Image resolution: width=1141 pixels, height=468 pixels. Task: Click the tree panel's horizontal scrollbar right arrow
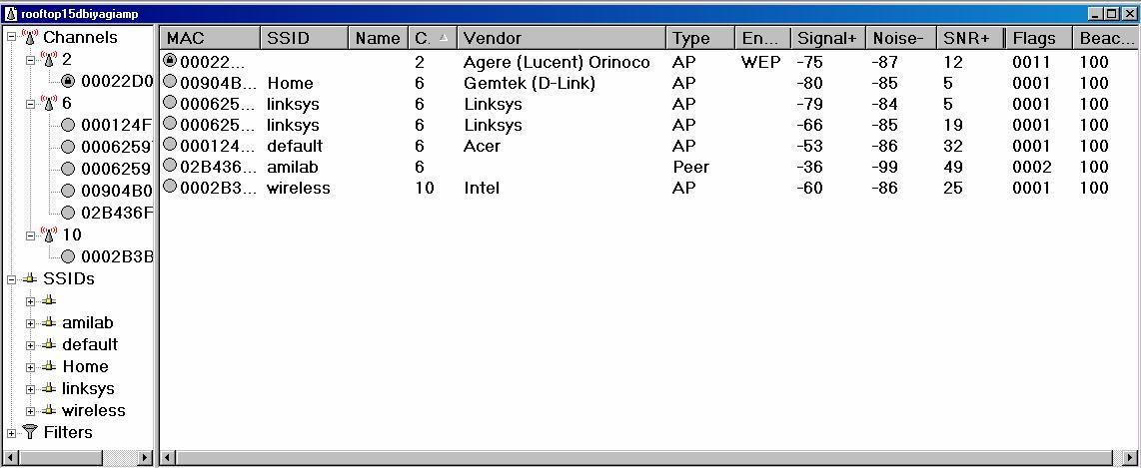tap(146, 458)
